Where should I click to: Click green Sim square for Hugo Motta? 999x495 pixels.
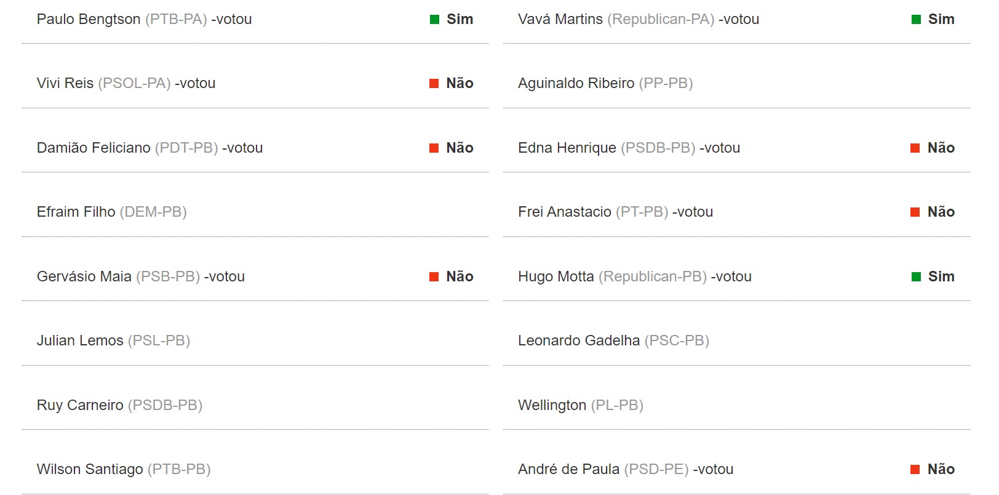click(x=916, y=277)
